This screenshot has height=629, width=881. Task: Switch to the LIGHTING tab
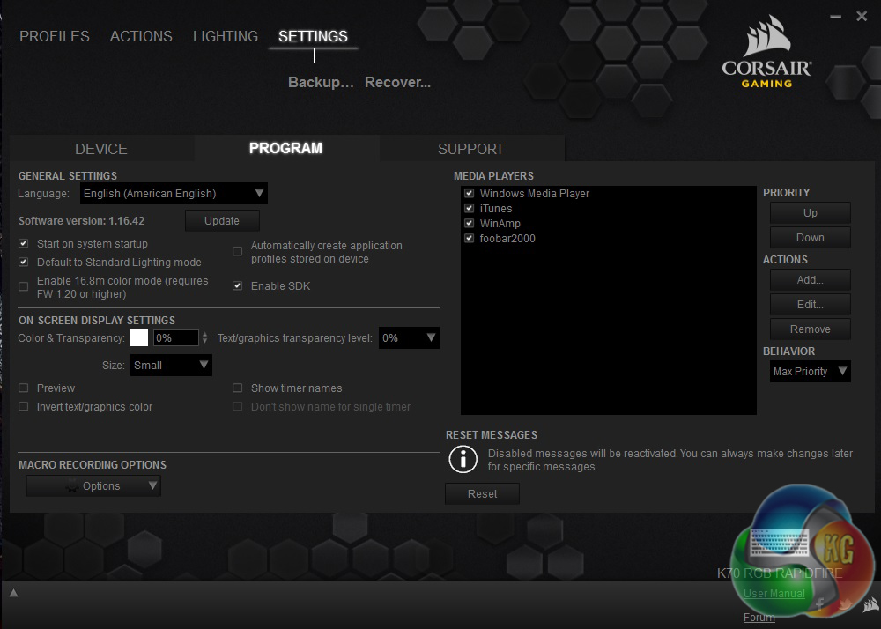(226, 36)
